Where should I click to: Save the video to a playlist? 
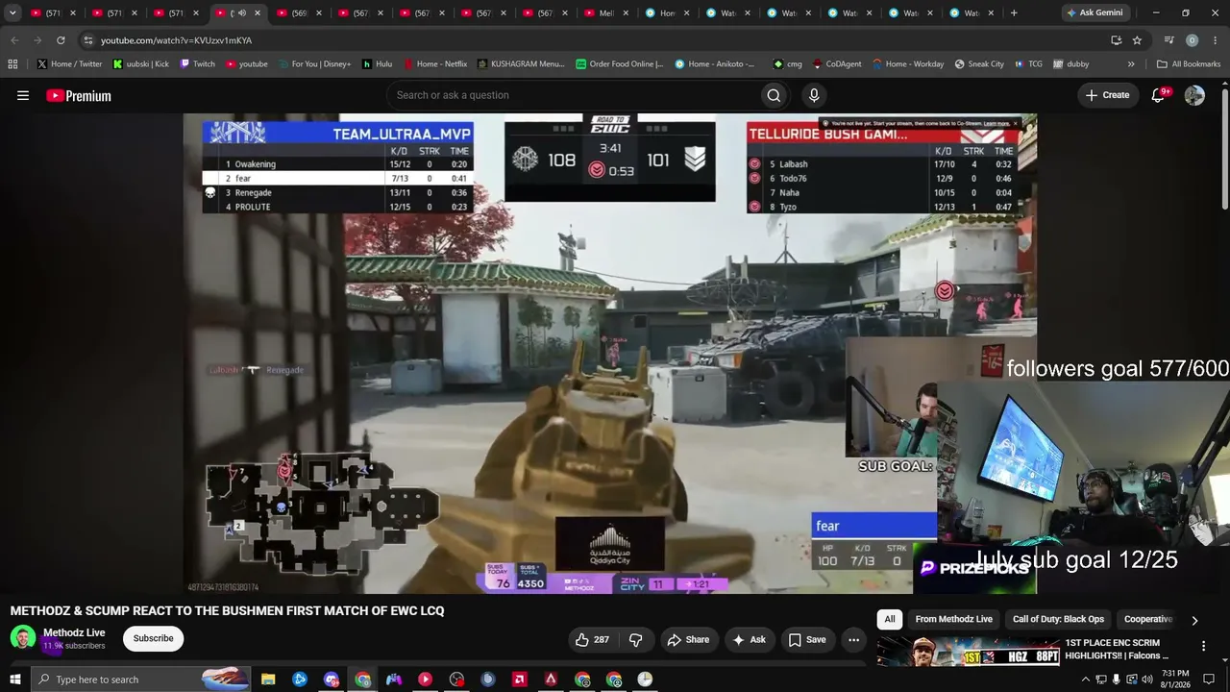coord(807,640)
